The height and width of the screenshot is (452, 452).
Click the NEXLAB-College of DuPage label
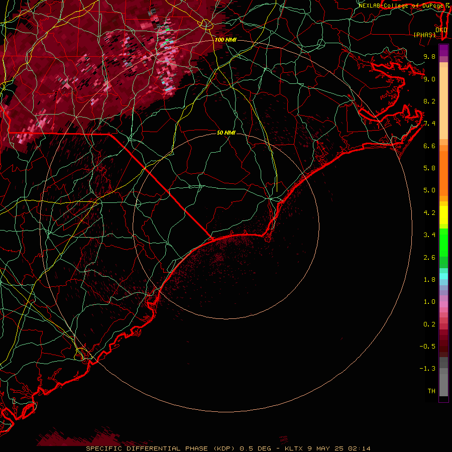point(401,6)
